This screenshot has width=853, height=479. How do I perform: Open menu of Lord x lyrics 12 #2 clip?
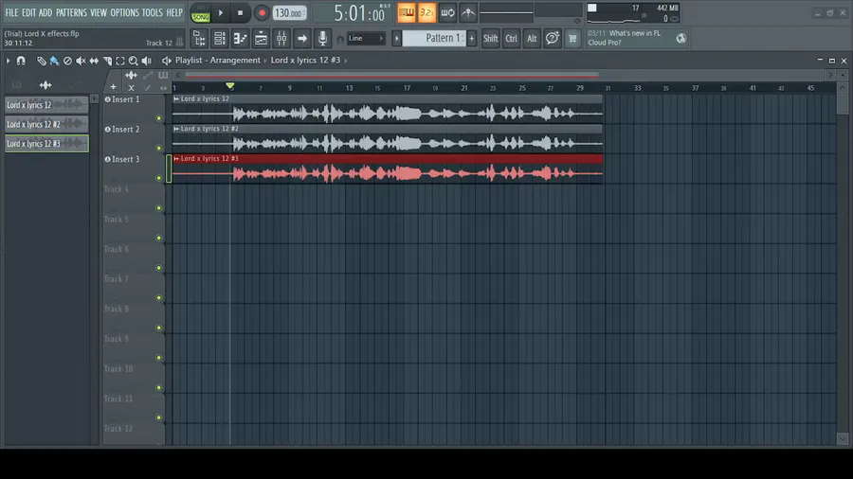176,129
